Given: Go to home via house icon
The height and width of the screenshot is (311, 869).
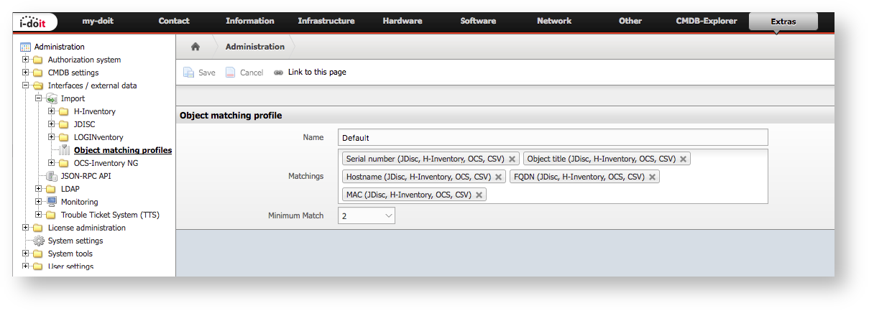Looking at the screenshot, I should (195, 47).
